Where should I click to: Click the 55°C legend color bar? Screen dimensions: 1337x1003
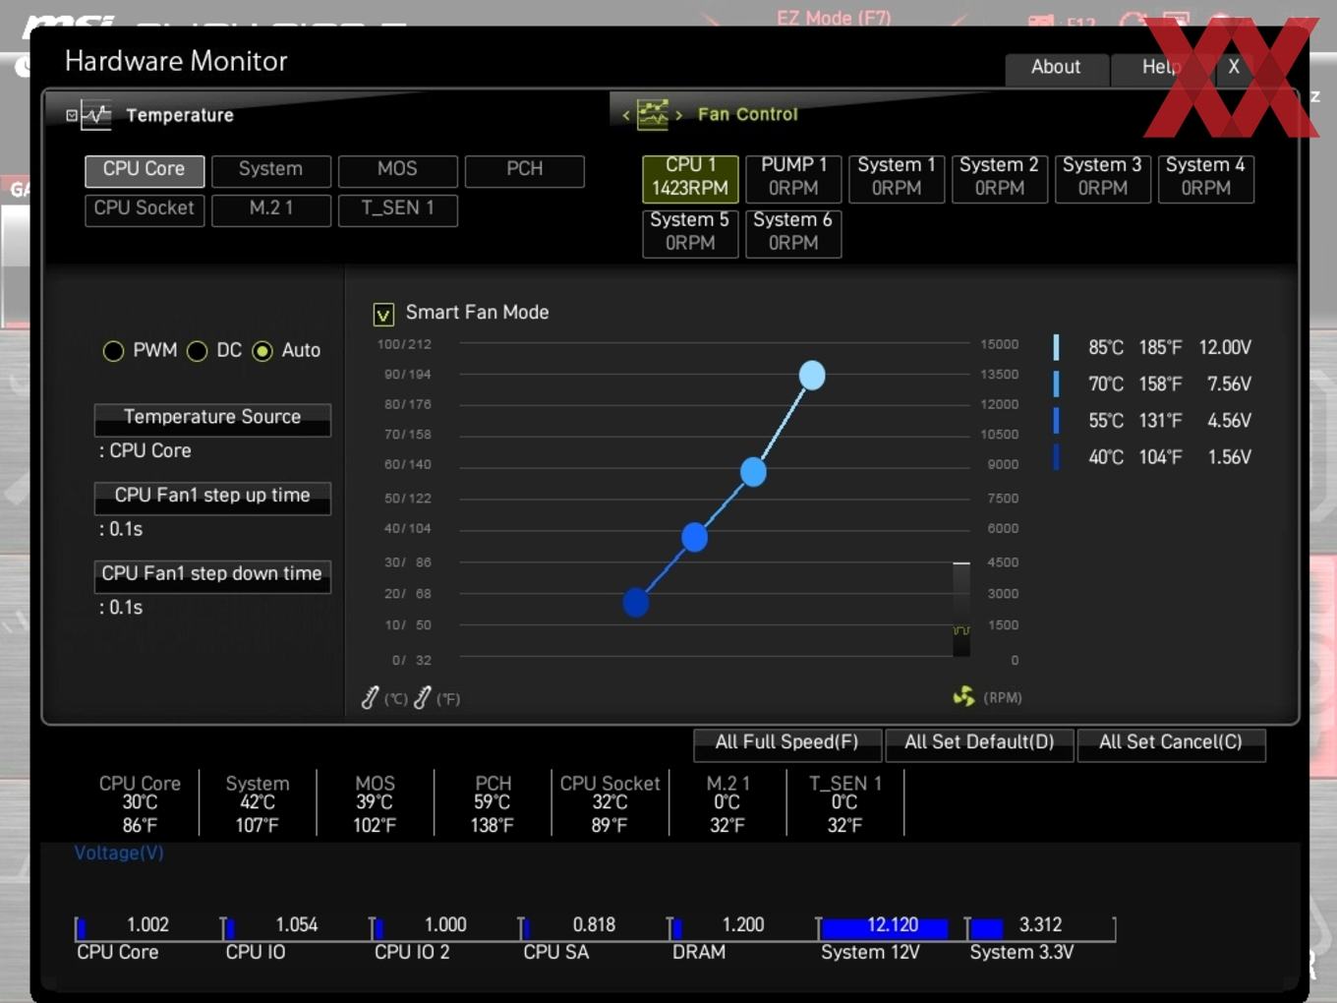click(x=1056, y=420)
